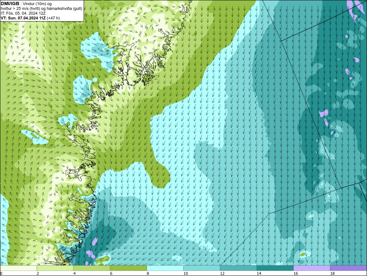
Task: Click legend value label 4
Action: click(75, 273)
